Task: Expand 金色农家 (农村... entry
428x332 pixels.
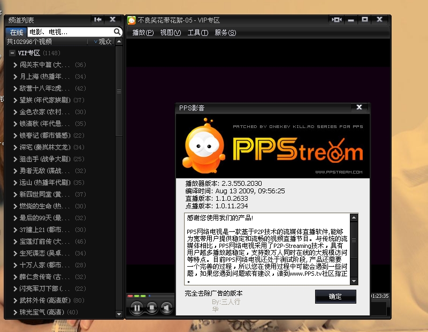Action: point(16,112)
